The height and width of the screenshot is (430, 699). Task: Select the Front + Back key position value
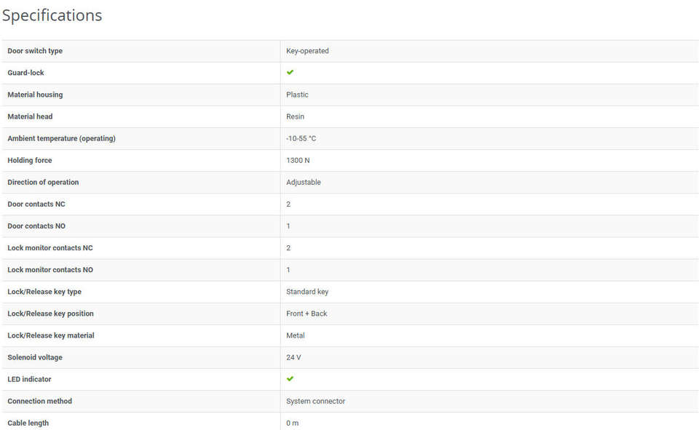coord(307,314)
